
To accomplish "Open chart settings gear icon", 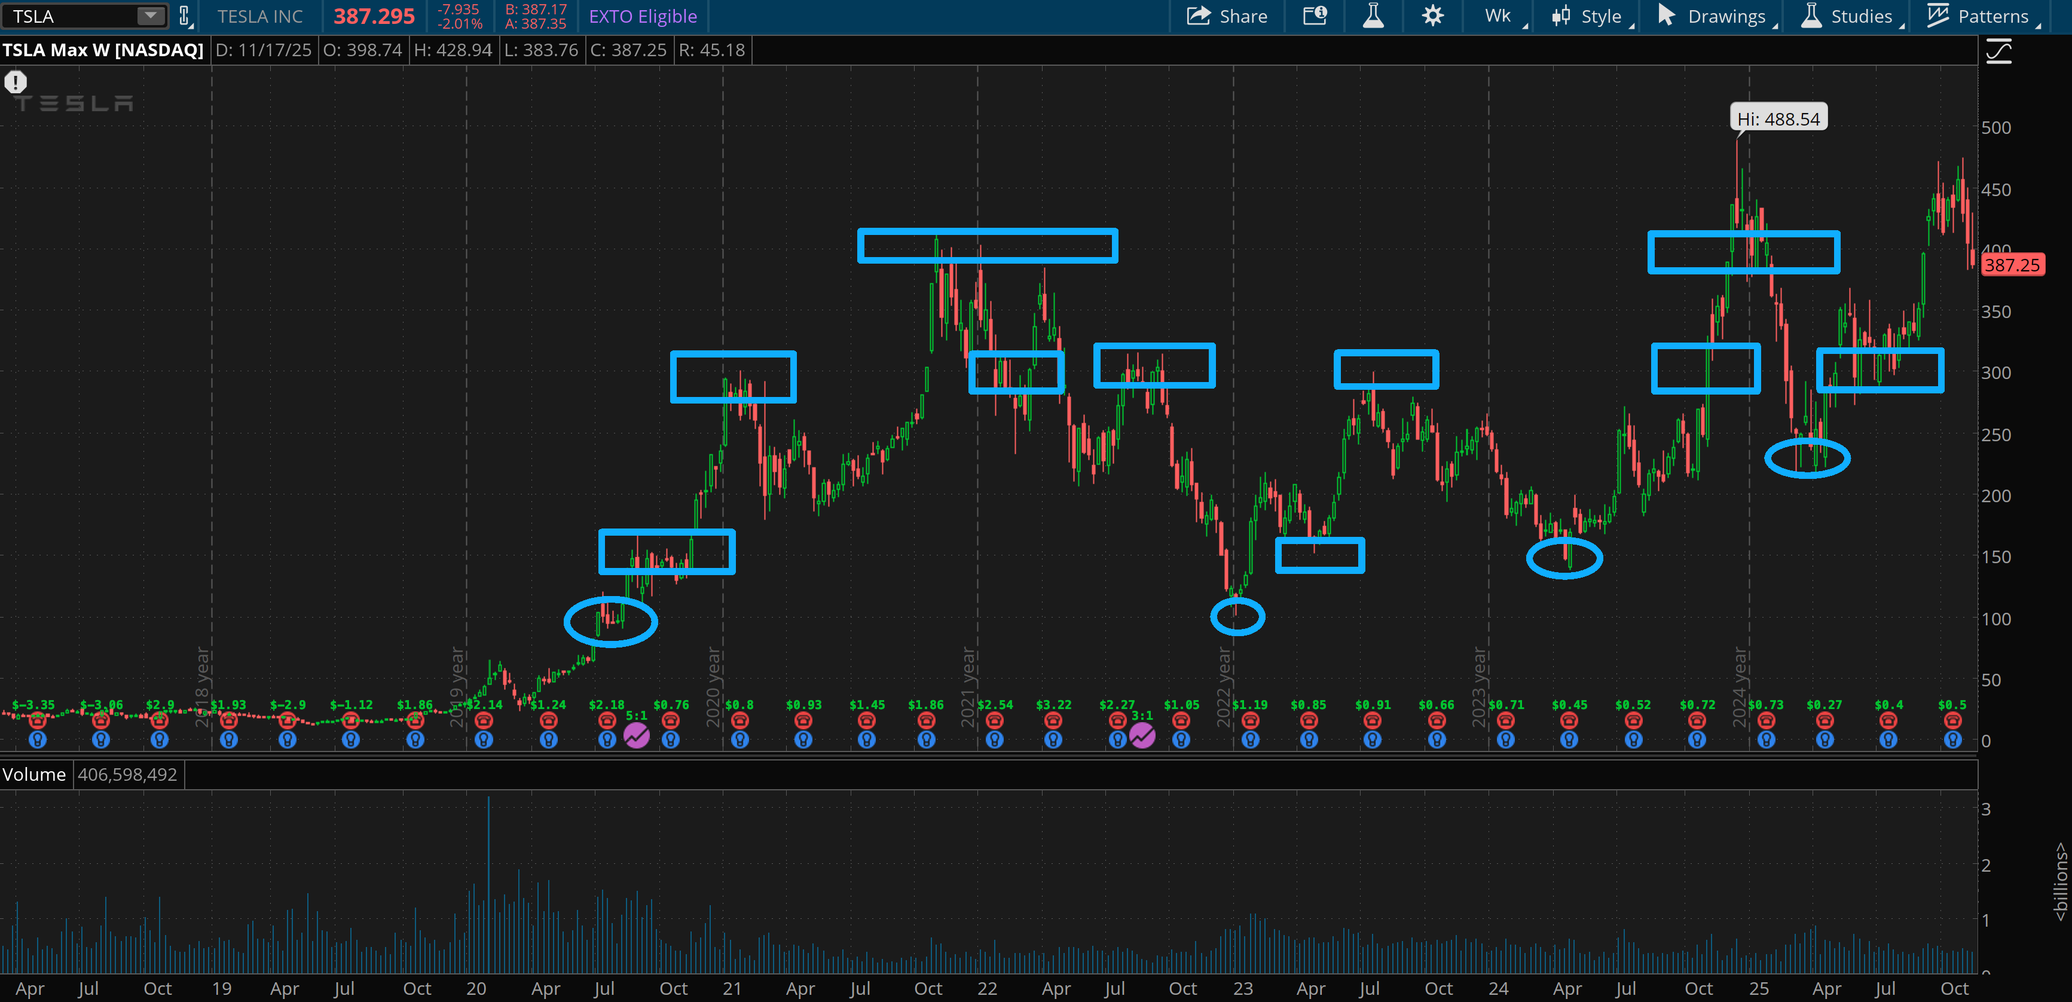I will tap(1432, 16).
